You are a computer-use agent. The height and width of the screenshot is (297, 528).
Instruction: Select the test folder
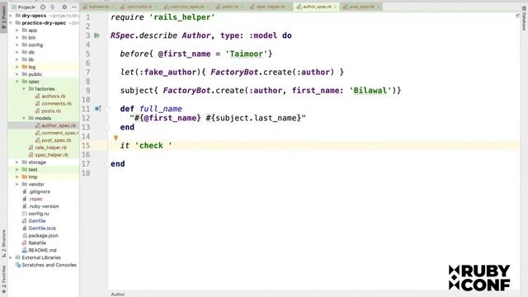[x=33, y=170]
